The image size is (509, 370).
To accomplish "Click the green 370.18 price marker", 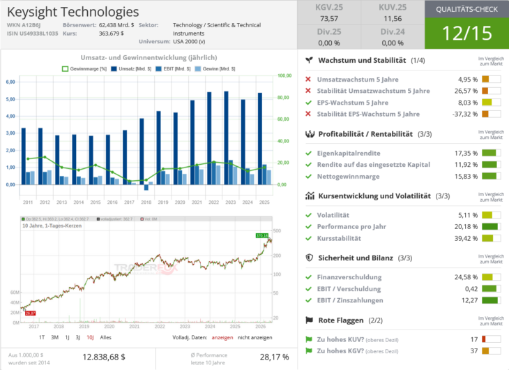I will coord(262,235).
